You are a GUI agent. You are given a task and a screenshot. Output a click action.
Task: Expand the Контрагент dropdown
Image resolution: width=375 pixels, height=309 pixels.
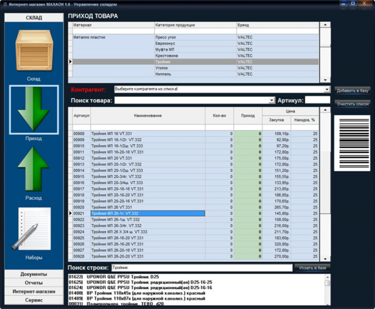(x=327, y=89)
